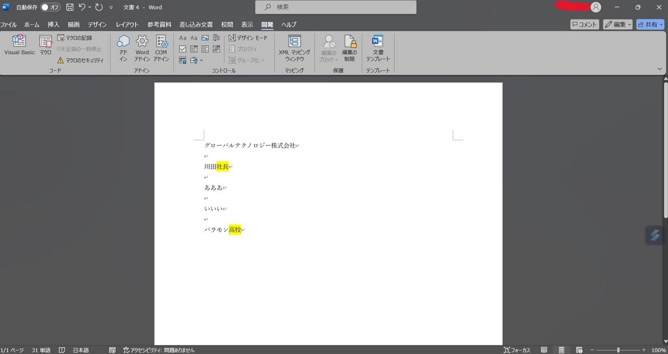Start マクロの記録
This screenshot has width=668, height=354.
75,38
